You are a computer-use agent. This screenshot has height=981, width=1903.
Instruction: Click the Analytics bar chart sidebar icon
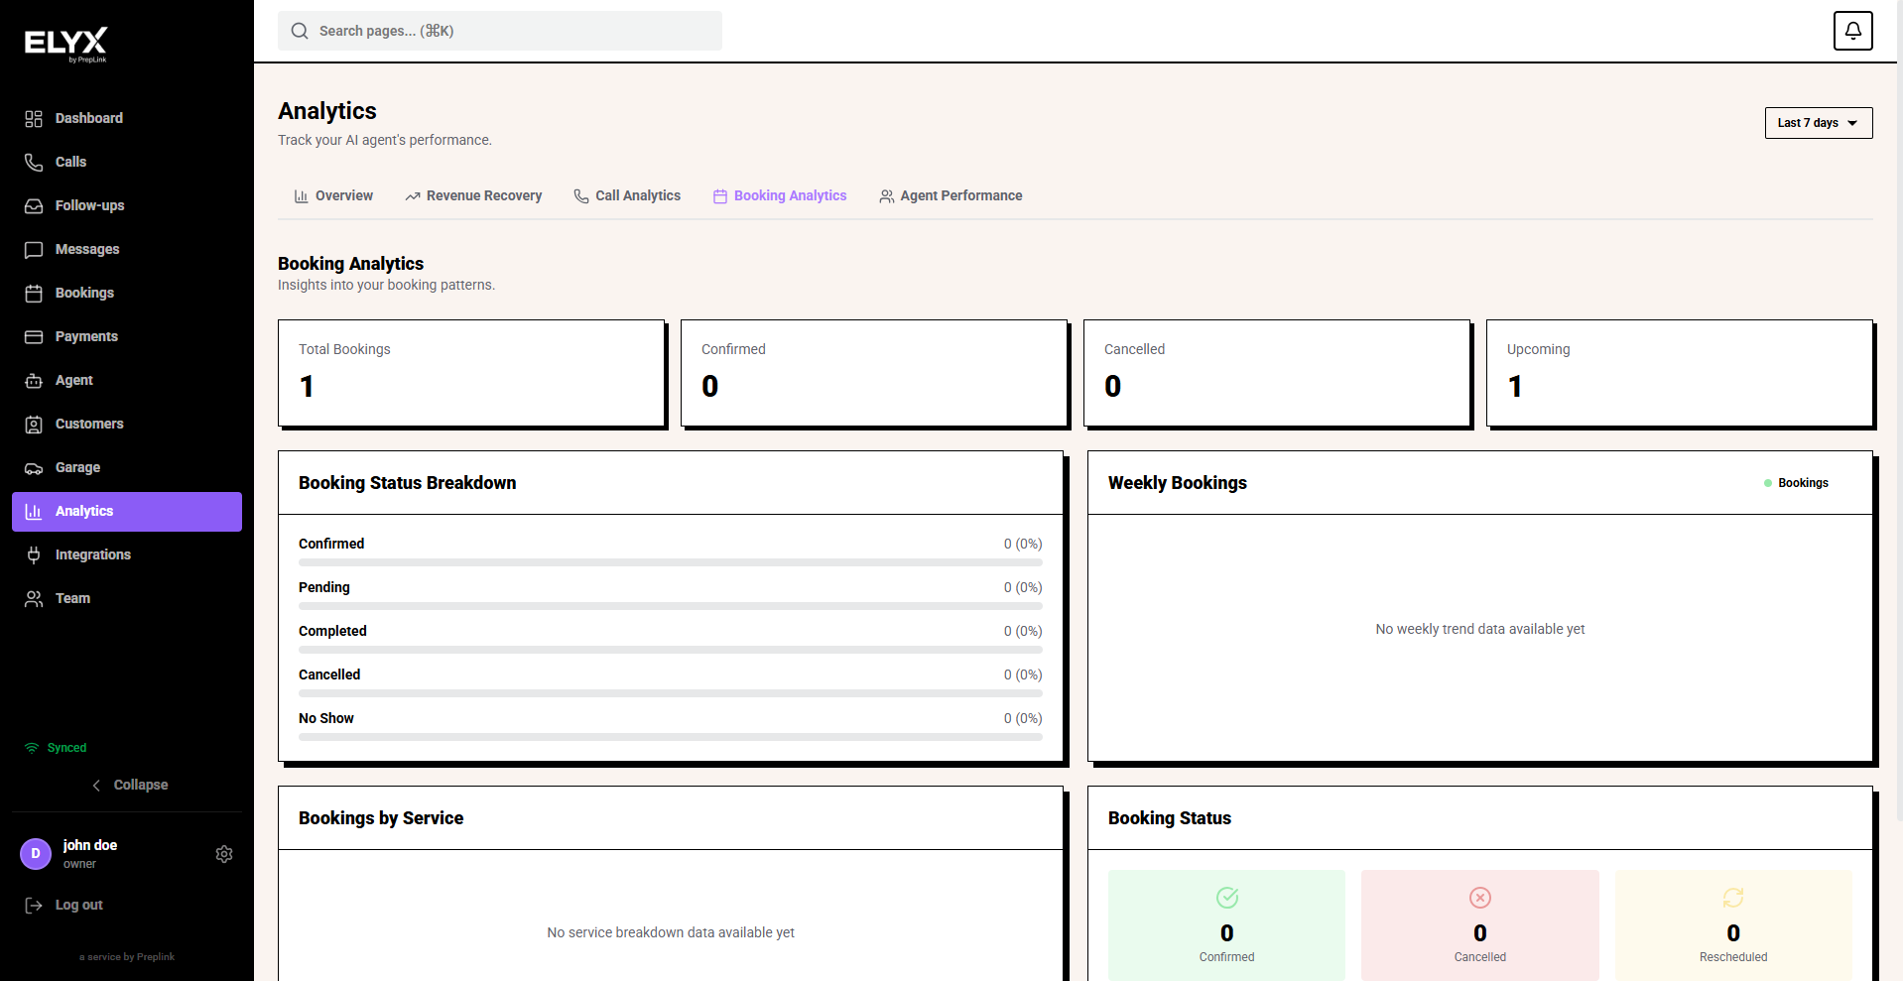click(x=34, y=512)
